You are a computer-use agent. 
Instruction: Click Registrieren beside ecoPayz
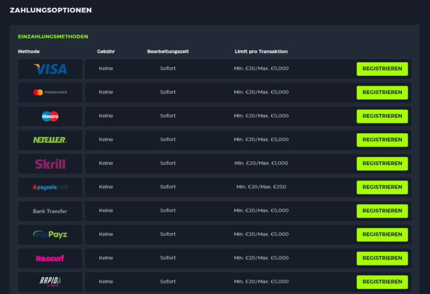pyautogui.click(x=382, y=234)
